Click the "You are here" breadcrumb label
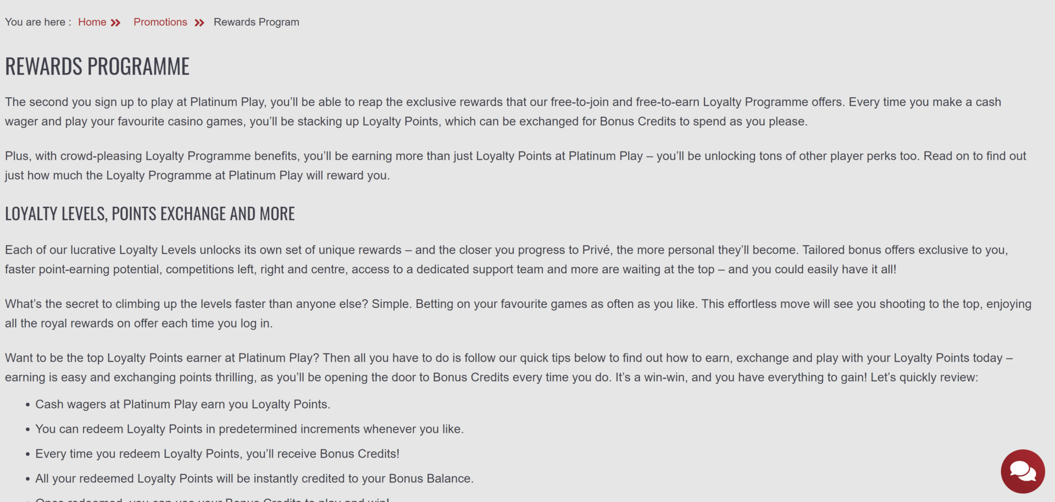This screenshot has height=502, width=1055. pos(37,22)
